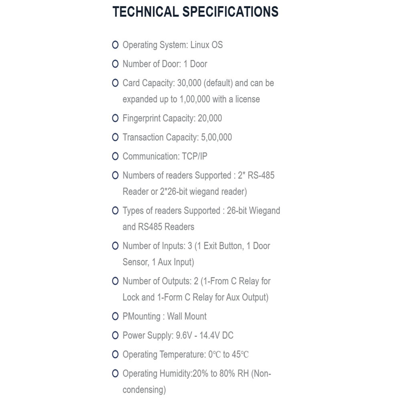Select the bullet beside Number of Outputs
This screenshot has height=401, width=401.
[x=115, y=281]
